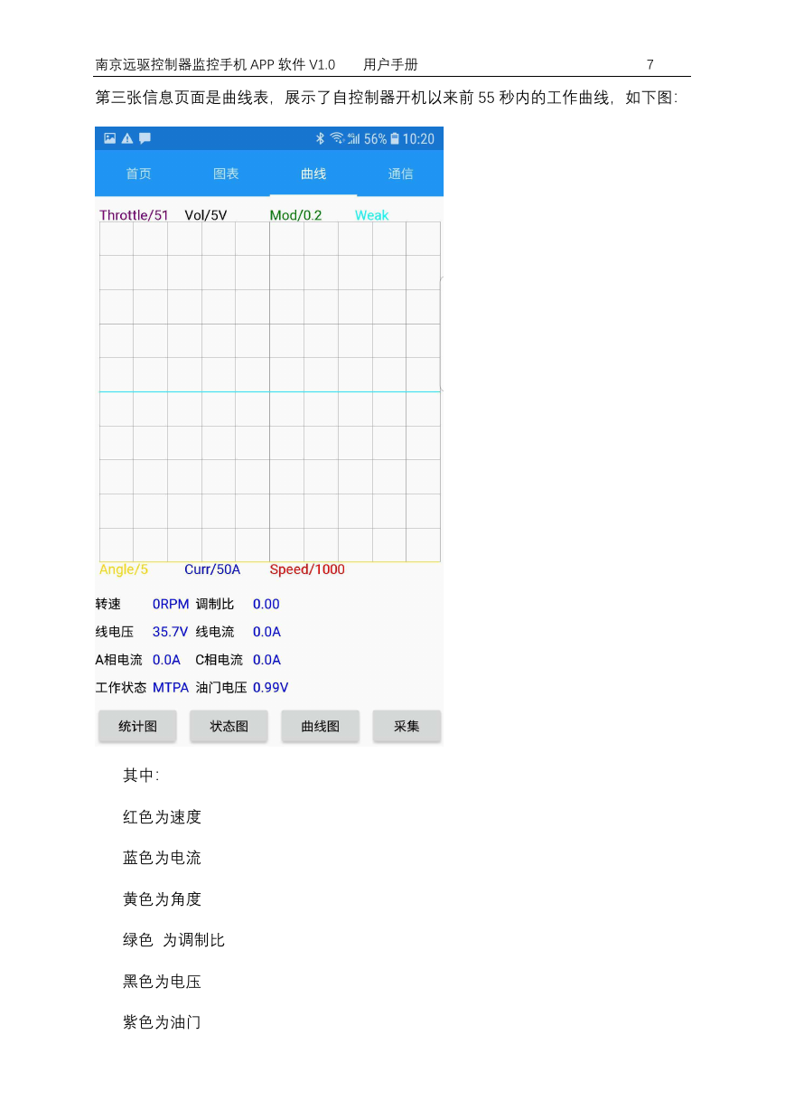
Task: Click the 35.7V line voltage value
Action: 170,632
